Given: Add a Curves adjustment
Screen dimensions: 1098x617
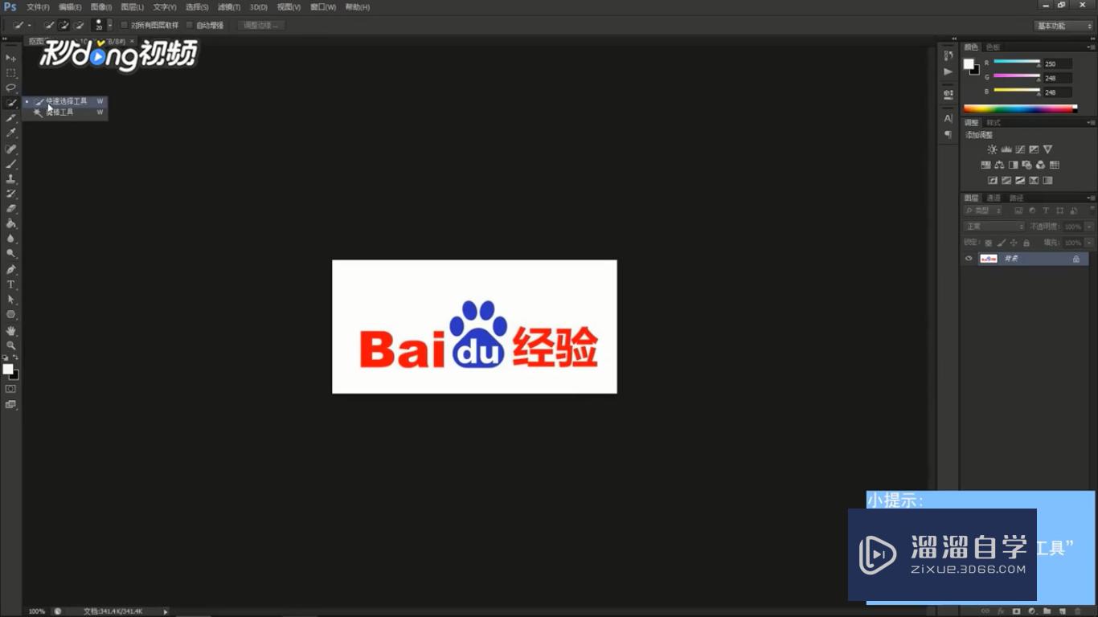Looking at the screenshot, I should (x=1020, y=149).
